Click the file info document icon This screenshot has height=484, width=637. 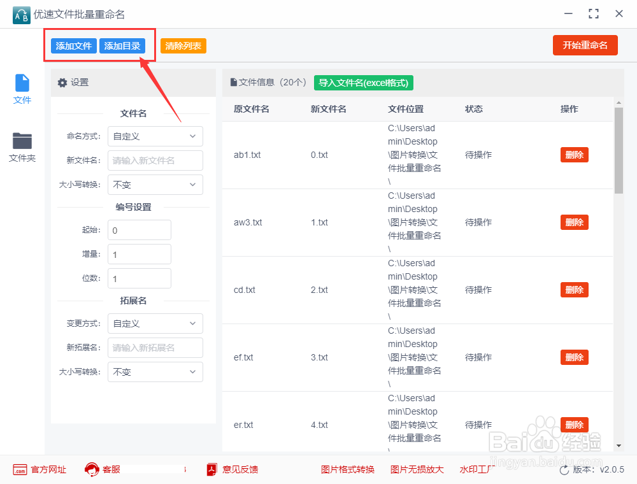point(234,82)
